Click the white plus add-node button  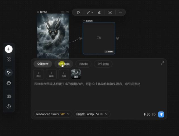(9, 49)
